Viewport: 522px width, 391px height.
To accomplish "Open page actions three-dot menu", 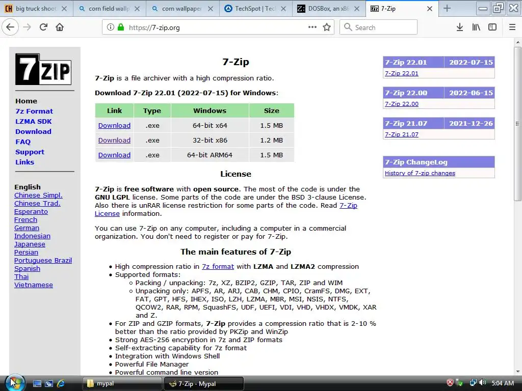I will (312, 27).
